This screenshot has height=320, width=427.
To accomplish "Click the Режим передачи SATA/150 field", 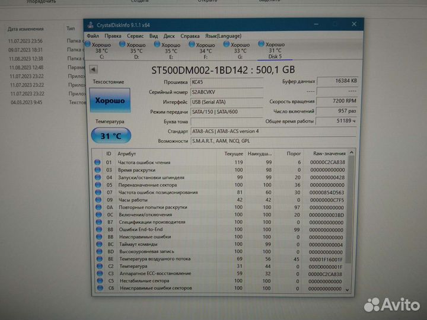I will pyautogui.click(x=227, y=112).
